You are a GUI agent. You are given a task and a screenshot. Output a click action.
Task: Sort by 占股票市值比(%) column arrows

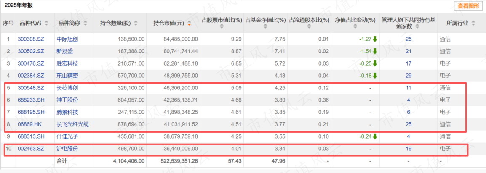click(222, 27)
